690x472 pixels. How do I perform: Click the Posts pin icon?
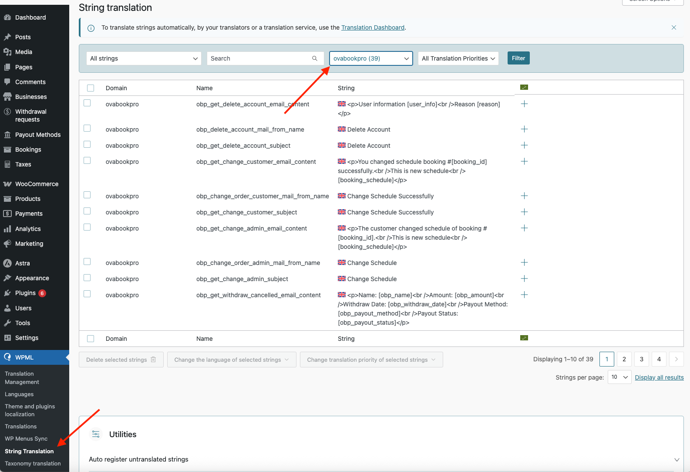coord(7,37)
